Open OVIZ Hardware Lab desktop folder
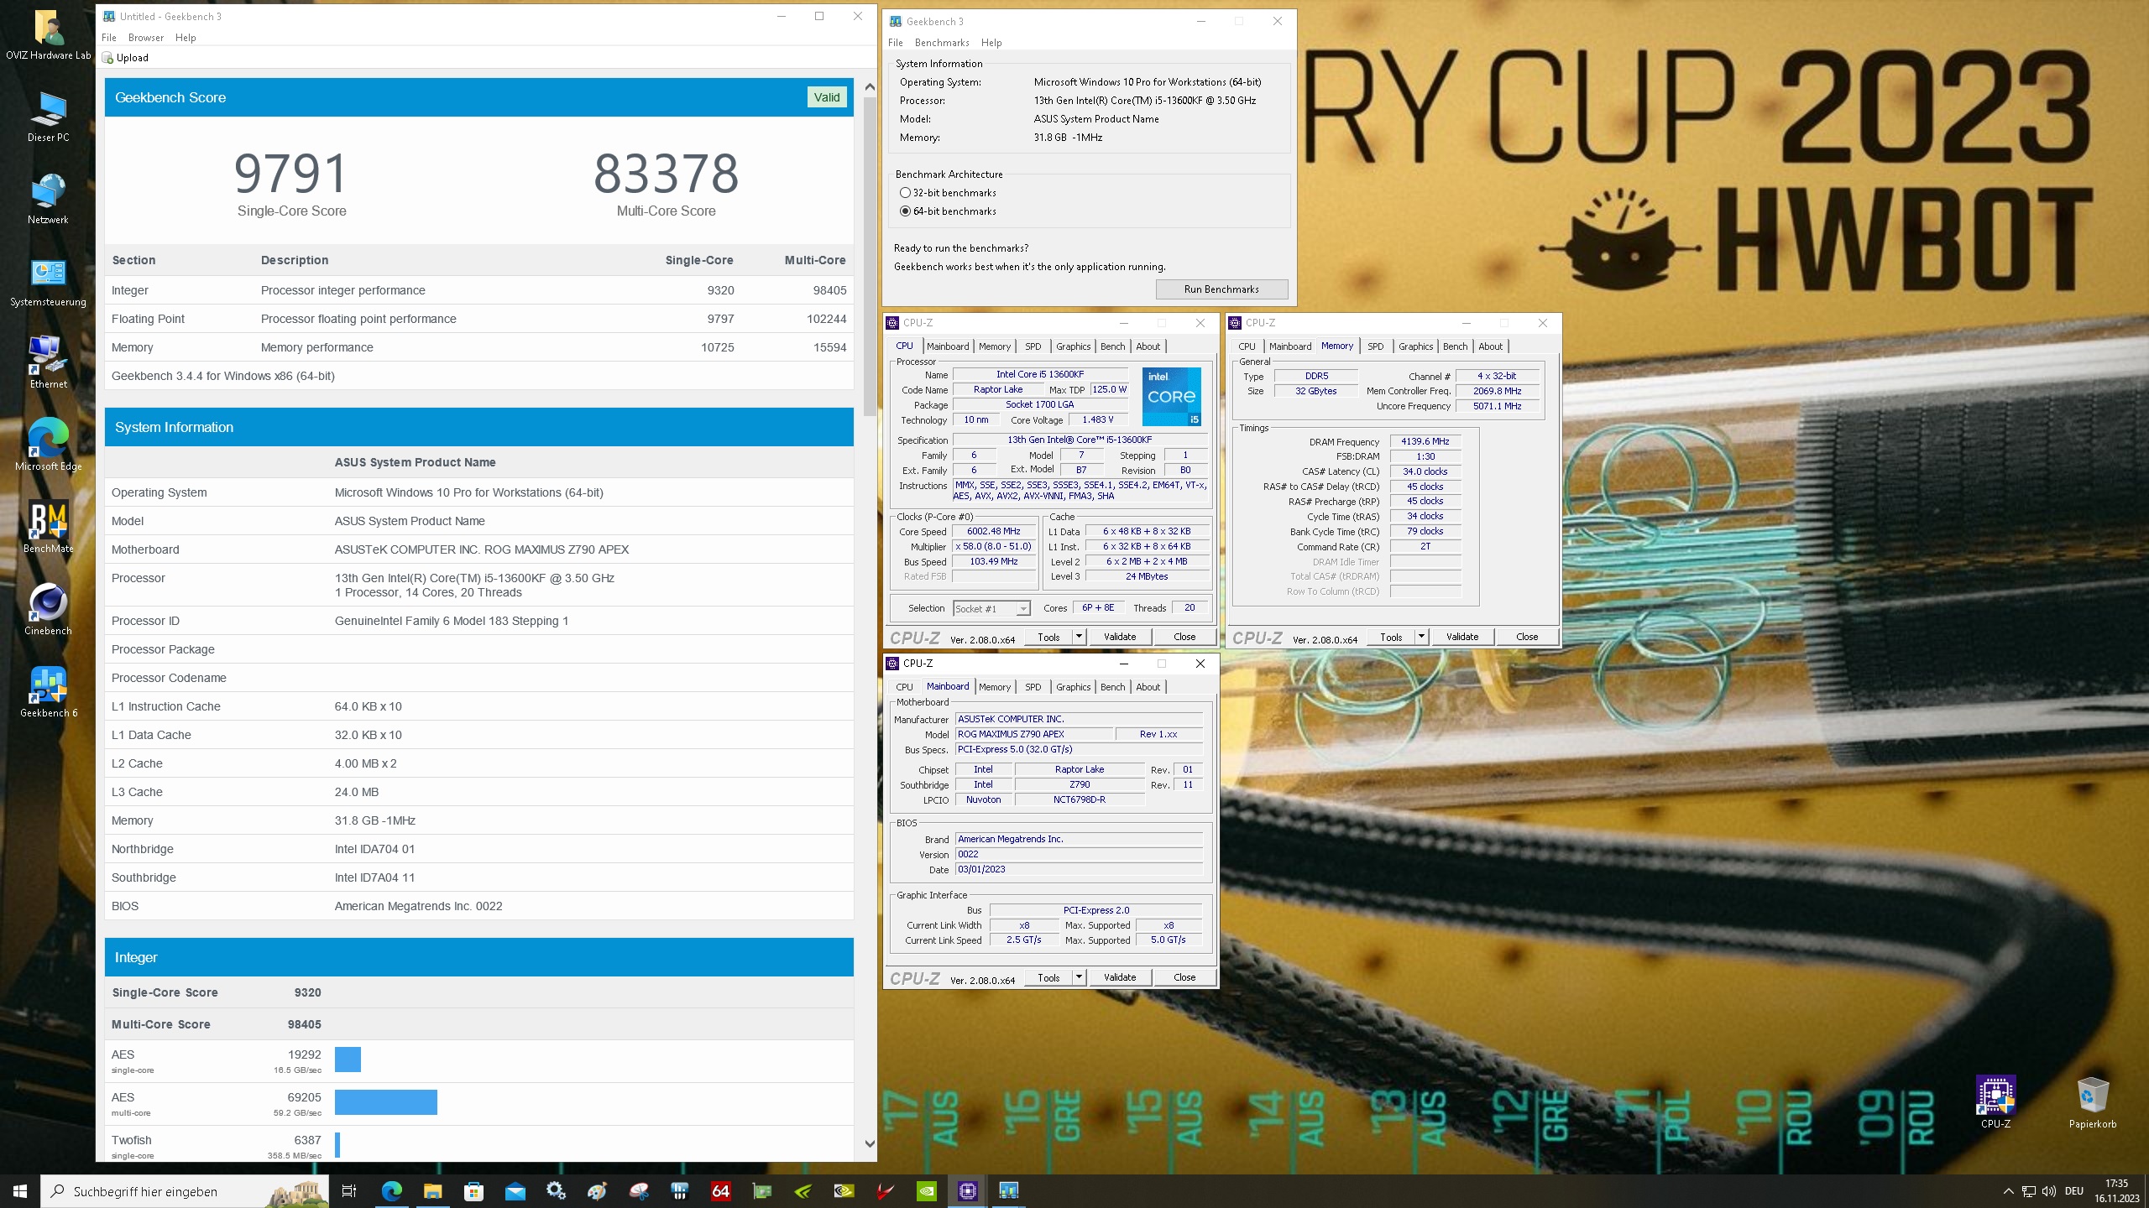The image size is (2149, 1208). (48, 34)
